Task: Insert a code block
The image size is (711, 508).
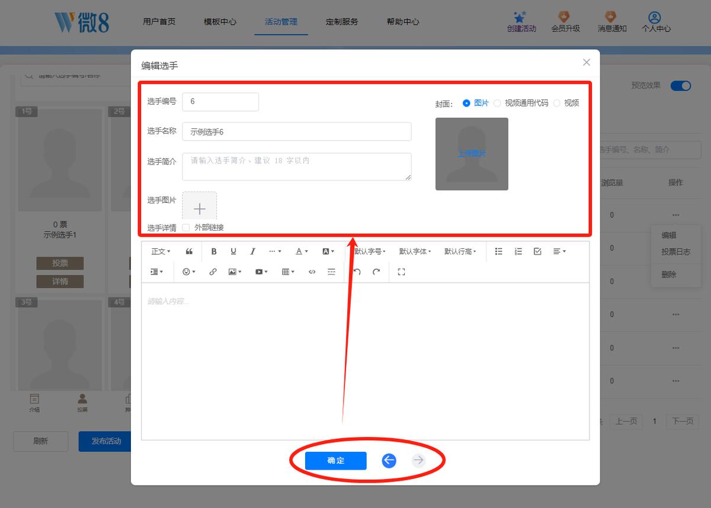Action: pos(312,271)
